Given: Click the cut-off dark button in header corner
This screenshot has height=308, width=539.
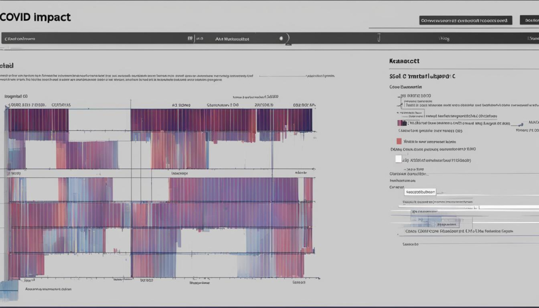Looking at the screenshot, I should [x=530, y=20].
